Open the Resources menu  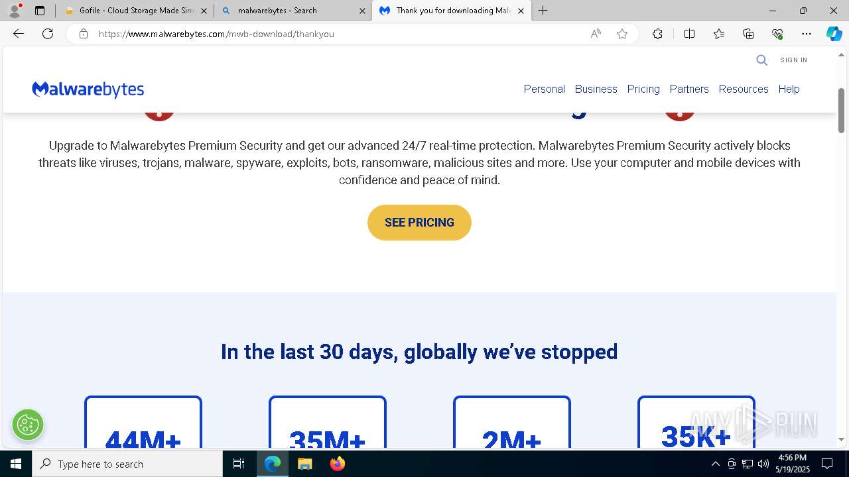click(744, 89)
